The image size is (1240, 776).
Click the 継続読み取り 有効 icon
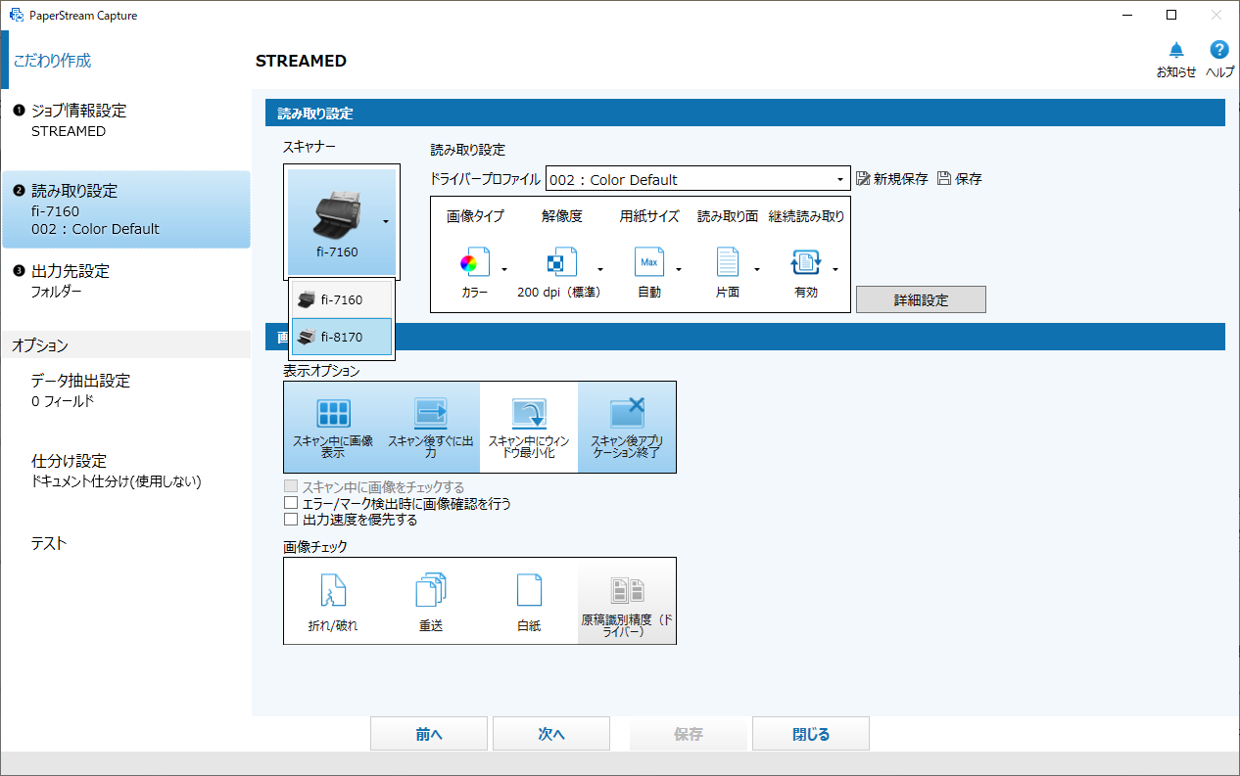pyautogui.click(x=805, y=263)
